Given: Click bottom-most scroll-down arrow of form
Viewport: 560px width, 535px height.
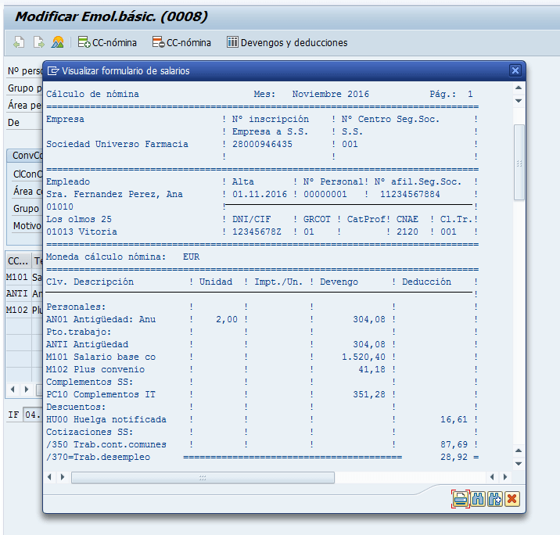Looking at the screenshot, I should pyautogui.click(x=519, y=464).
